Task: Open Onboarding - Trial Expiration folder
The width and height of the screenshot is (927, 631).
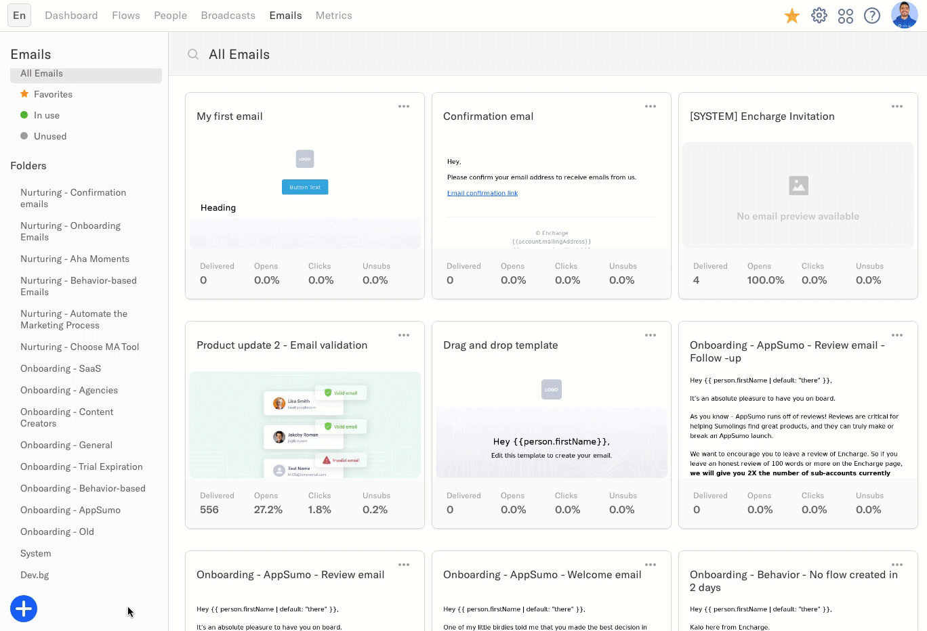Action: coord(81,466)
